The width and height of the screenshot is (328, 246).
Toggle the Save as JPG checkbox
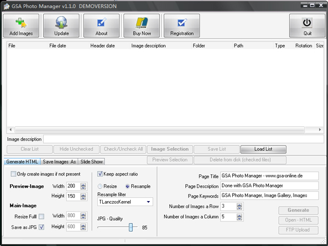[x=42, y=227]
